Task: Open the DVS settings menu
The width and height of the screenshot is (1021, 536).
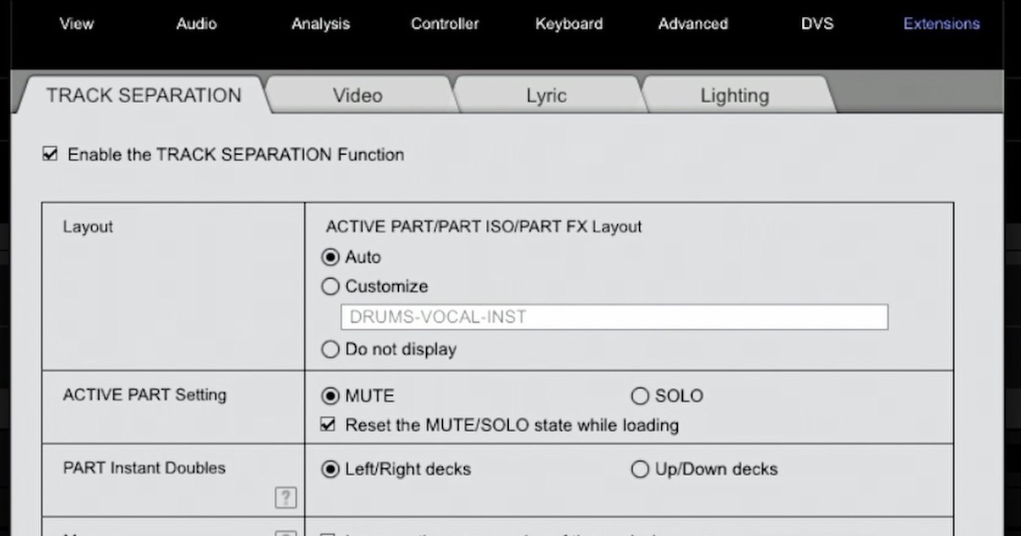Action: (817, 24)
